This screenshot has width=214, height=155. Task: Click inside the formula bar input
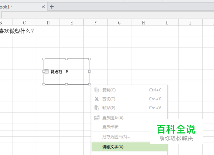[108, 15]
